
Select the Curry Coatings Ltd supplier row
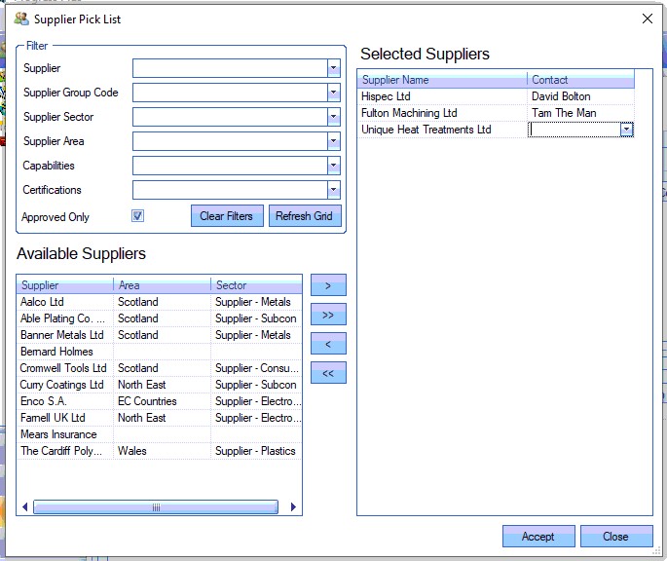159,385
